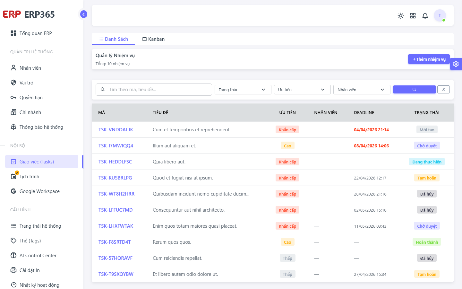
Task: Expand the Ưu tiên filter dropdown
Action: pyautogui.click(x=302, y=90)
